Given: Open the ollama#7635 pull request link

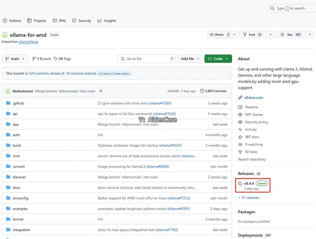Looking at the screenshot, I should click(160, 103).
